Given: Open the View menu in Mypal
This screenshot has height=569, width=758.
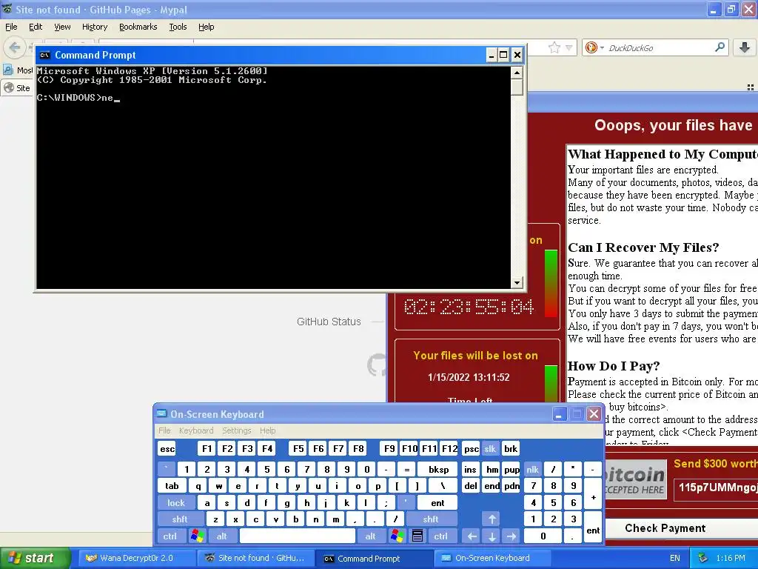Looking at the screenshot, I should click(x=62, y=27).
